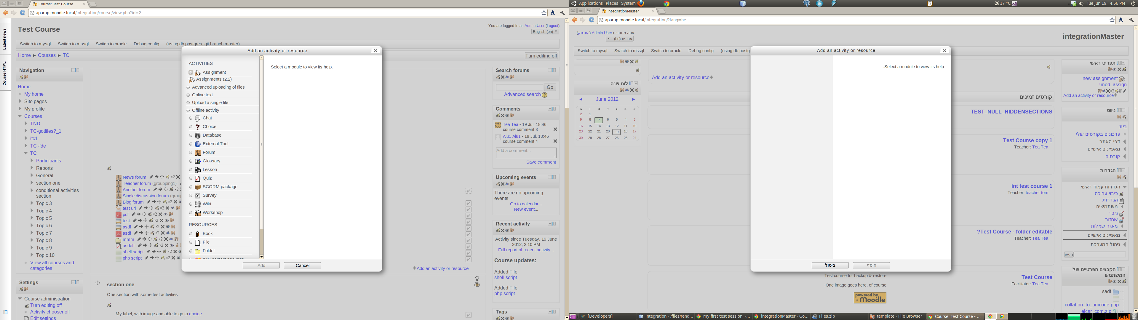Open the Applications menu in the top panel
The image size is (1138, 320).
click(x=591, y=3)
